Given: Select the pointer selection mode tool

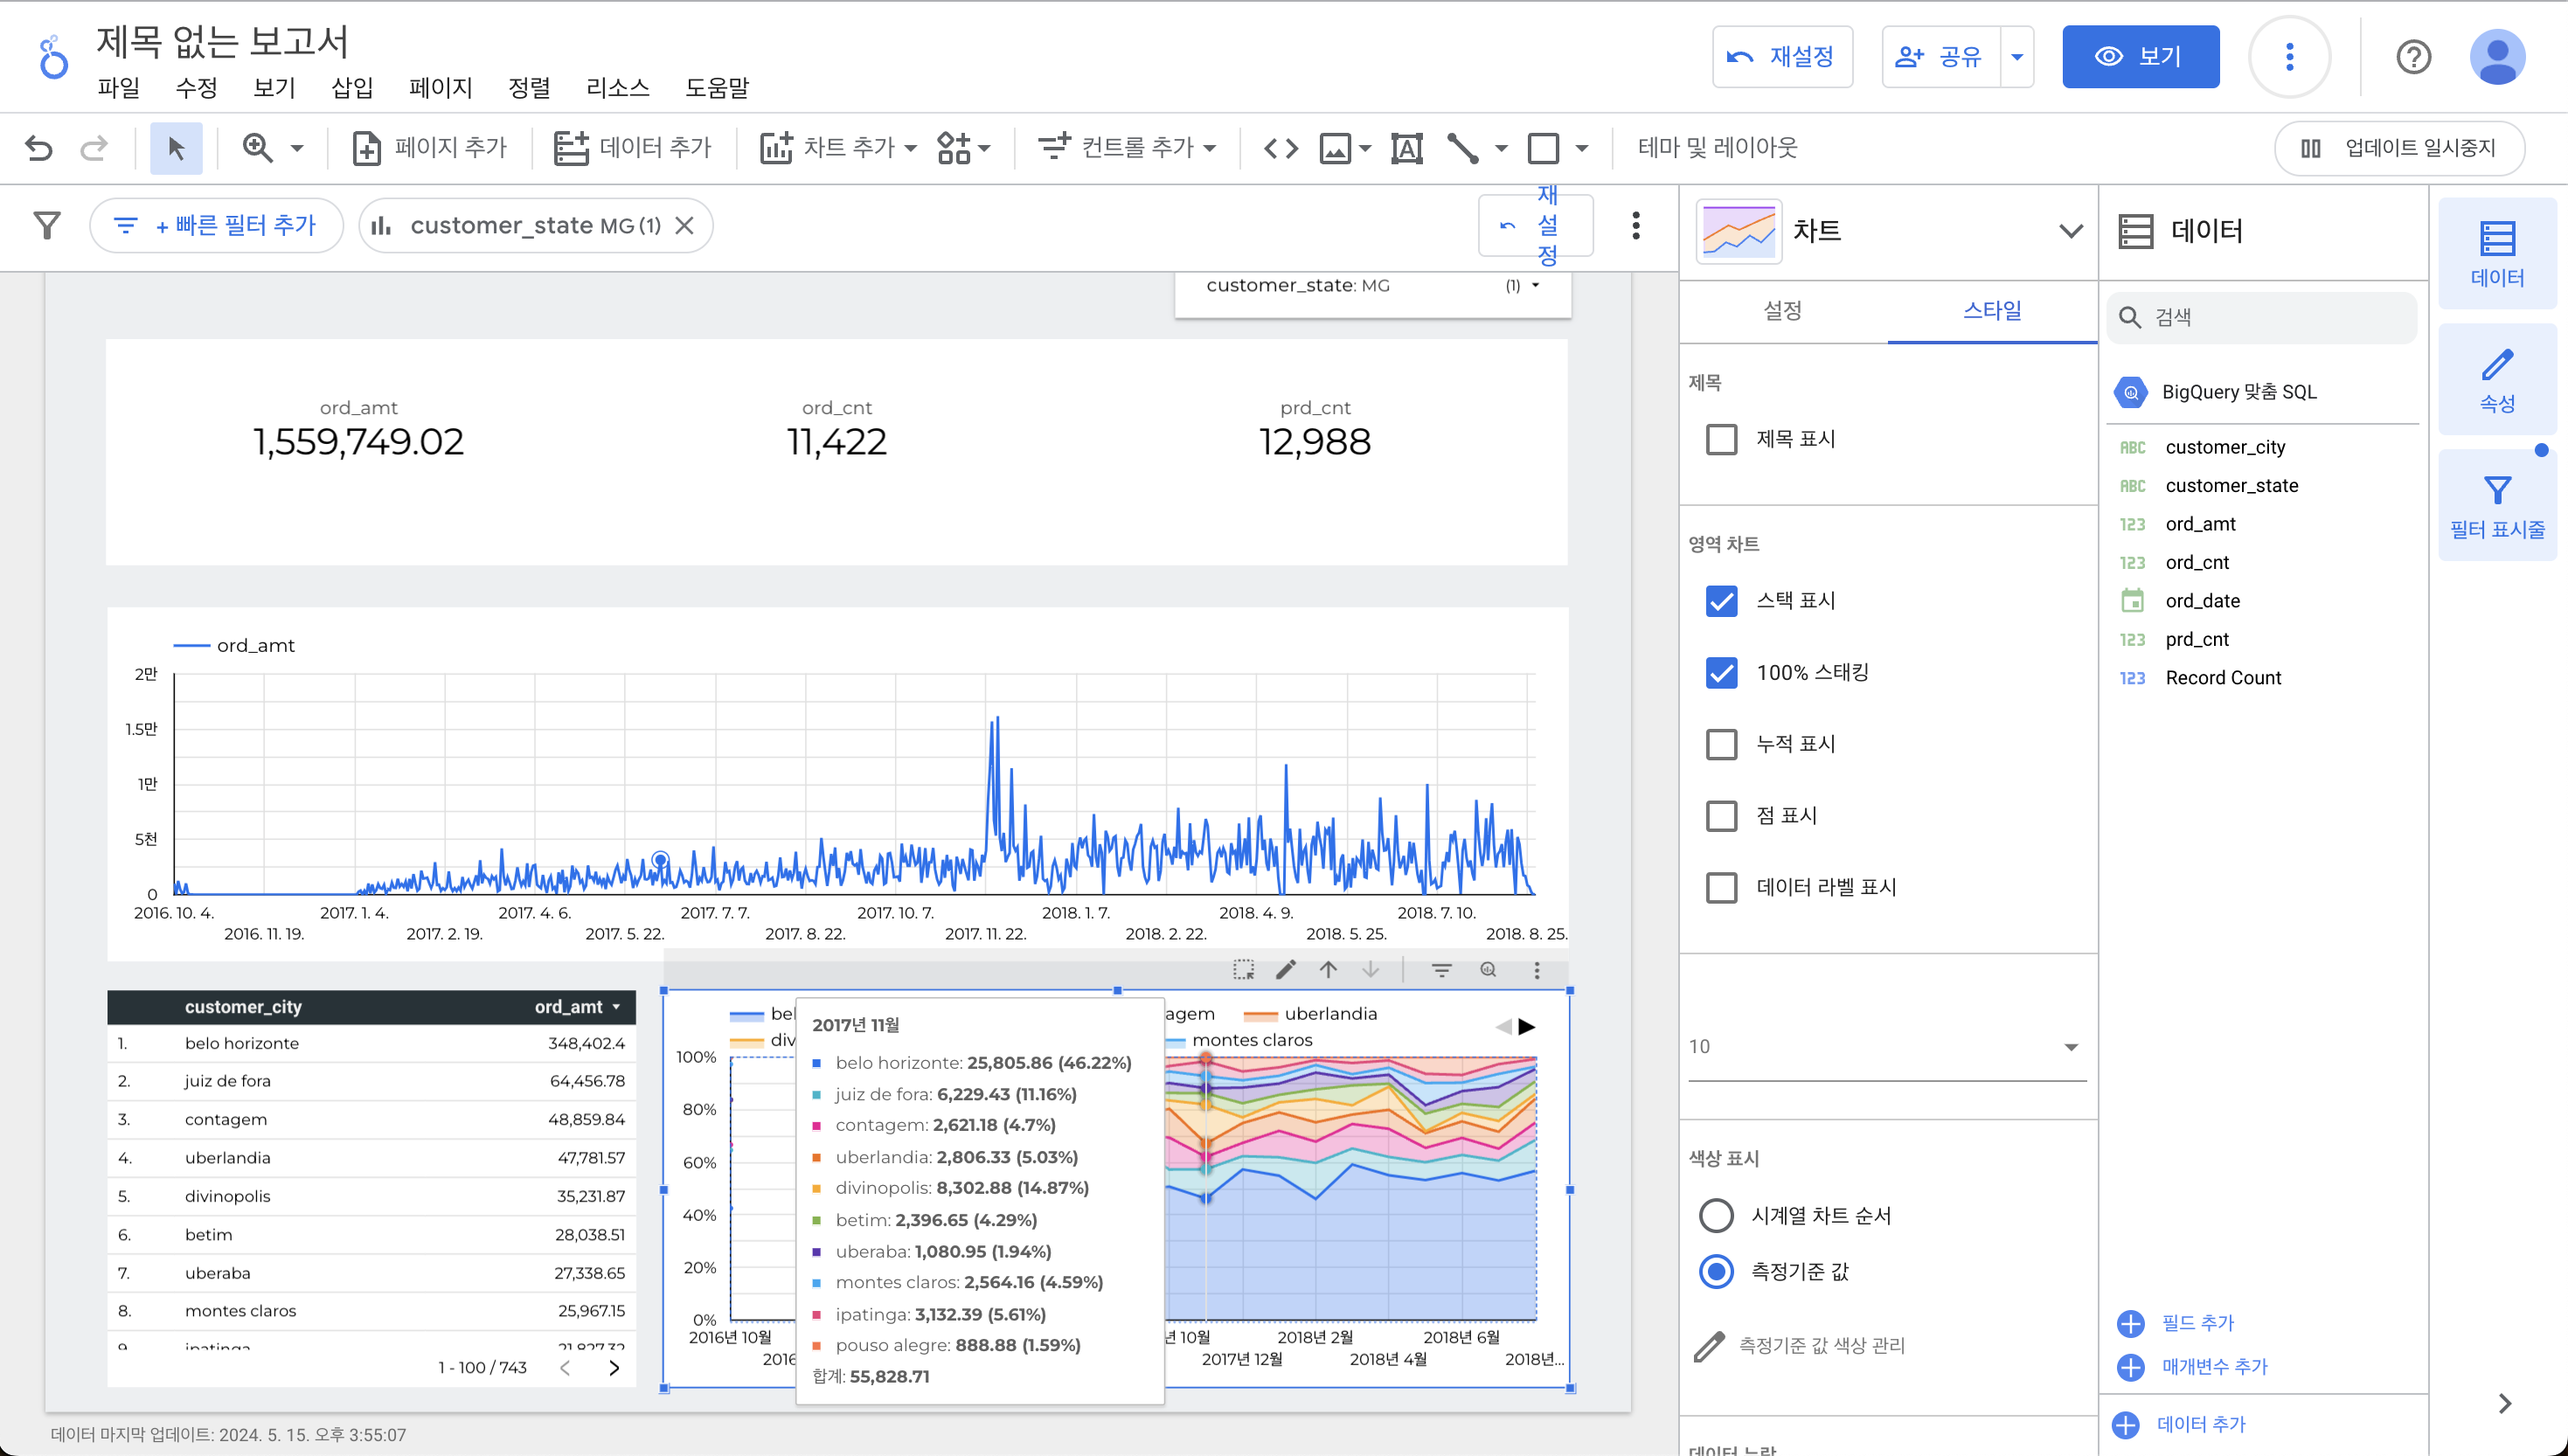Looking at the screenshot, I should (176, 148).
